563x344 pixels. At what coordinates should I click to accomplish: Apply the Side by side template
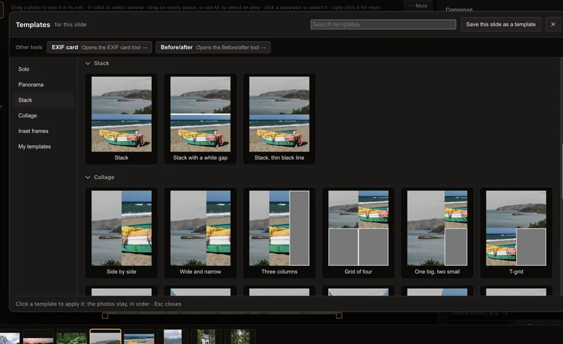pos(121,233)
